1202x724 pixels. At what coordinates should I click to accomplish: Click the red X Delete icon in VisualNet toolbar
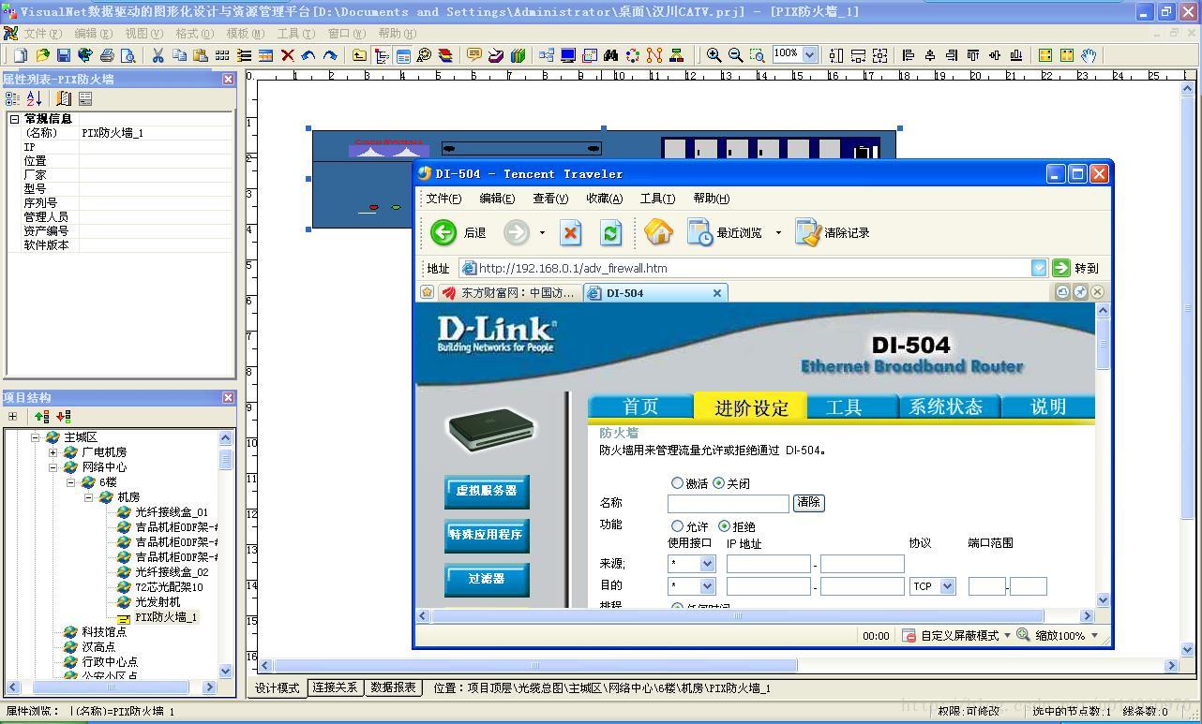[288, 55]
